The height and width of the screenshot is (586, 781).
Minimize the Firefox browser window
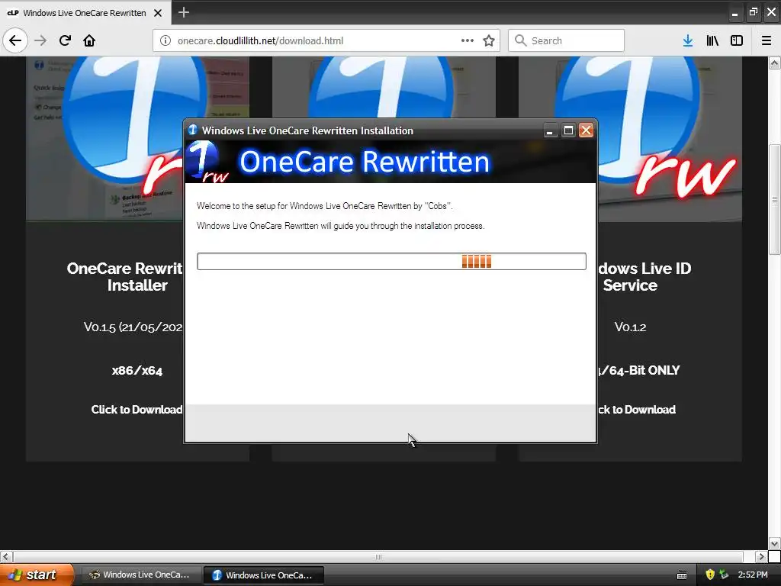click(734, 13)
